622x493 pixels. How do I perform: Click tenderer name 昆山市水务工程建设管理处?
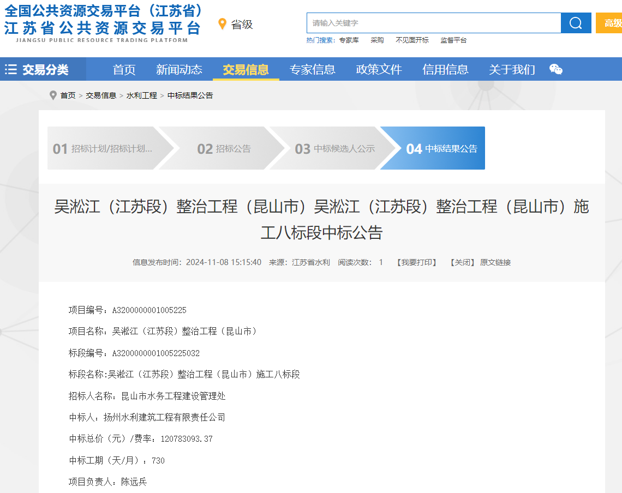pyautogui.click(x=174, y=396)
